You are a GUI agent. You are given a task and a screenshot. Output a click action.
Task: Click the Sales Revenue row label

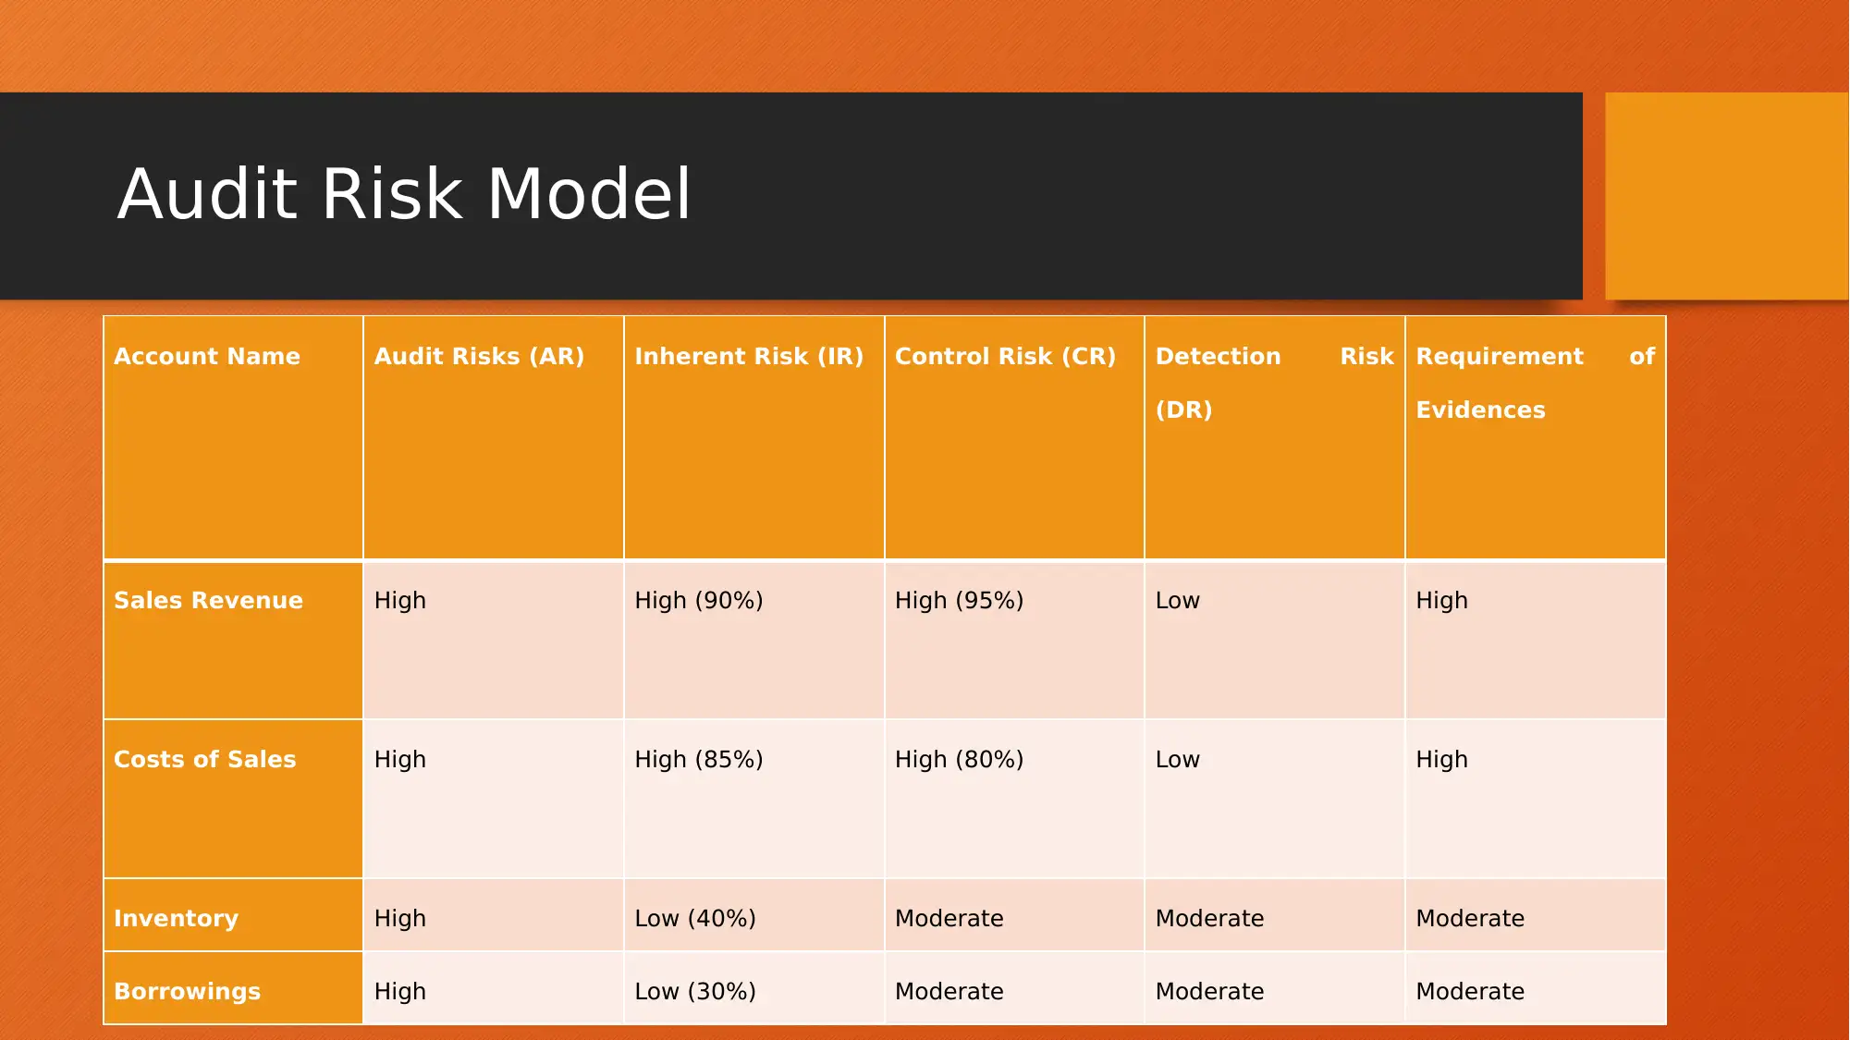coord(233,640)
